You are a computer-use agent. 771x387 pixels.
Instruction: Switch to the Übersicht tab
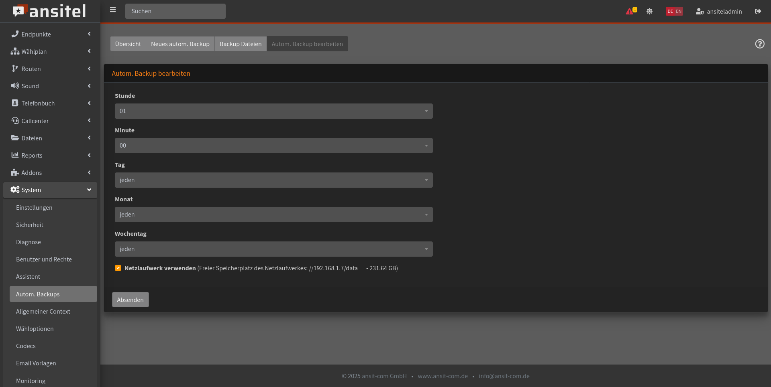128,44
